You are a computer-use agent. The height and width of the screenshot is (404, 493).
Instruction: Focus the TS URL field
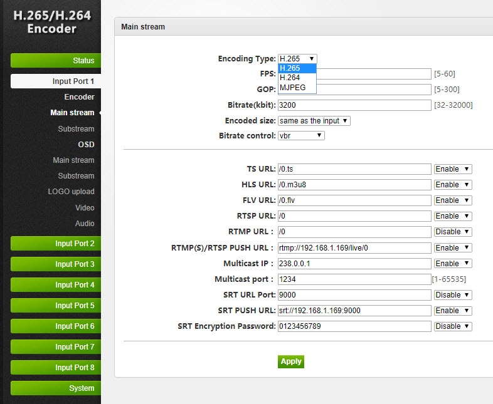tap(354, 169)
